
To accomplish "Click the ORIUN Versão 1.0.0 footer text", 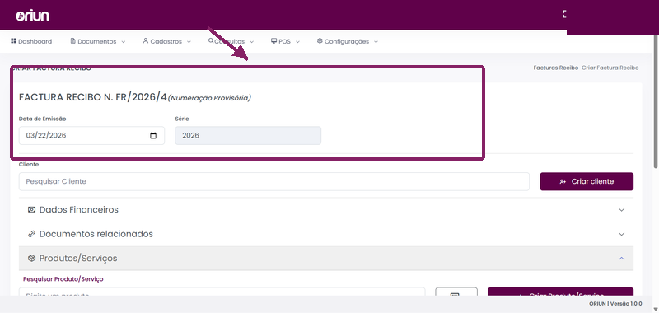I will 615,304.
